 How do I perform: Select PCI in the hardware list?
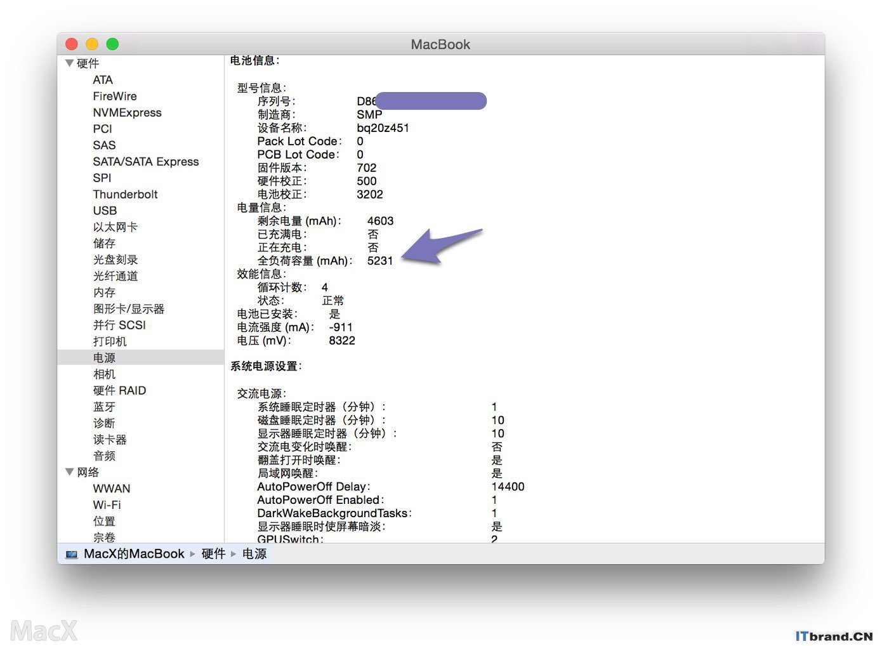coord(102,129)
